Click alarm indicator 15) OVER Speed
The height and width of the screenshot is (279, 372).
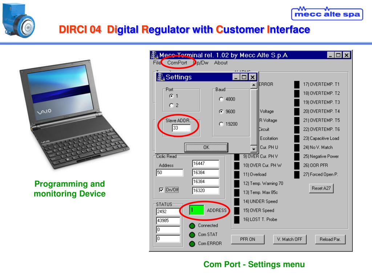click(x=237, y=211)
